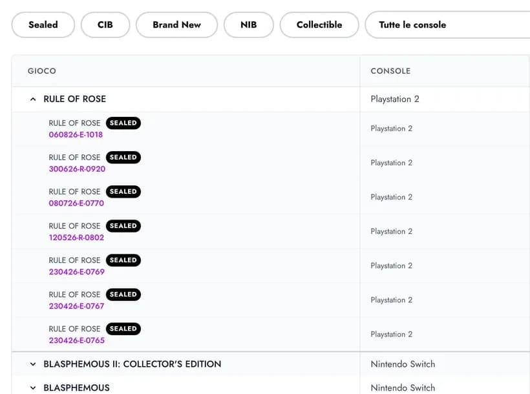Click SEALED badge beside 230426-E-0769
This screenshot has height=394, width=530.
point(123,260)
